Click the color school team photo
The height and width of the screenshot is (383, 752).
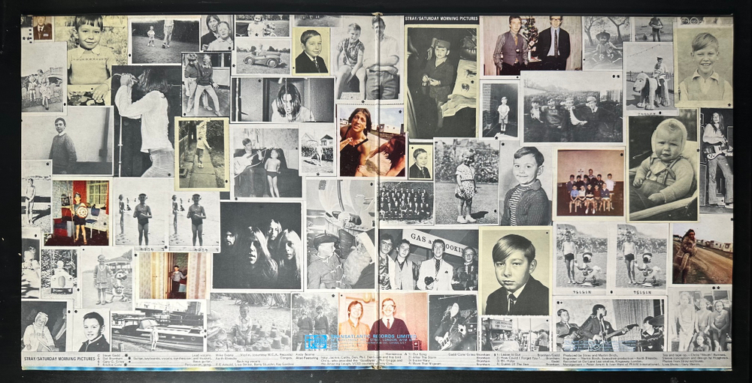590,183
